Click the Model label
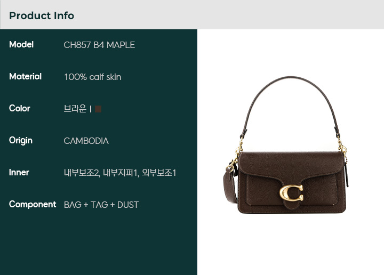384x275 pixels. pyautogui.click(x=21, y=45)
